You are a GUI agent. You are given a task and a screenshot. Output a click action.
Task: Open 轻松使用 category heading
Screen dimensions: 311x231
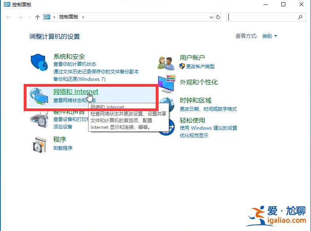192,120
